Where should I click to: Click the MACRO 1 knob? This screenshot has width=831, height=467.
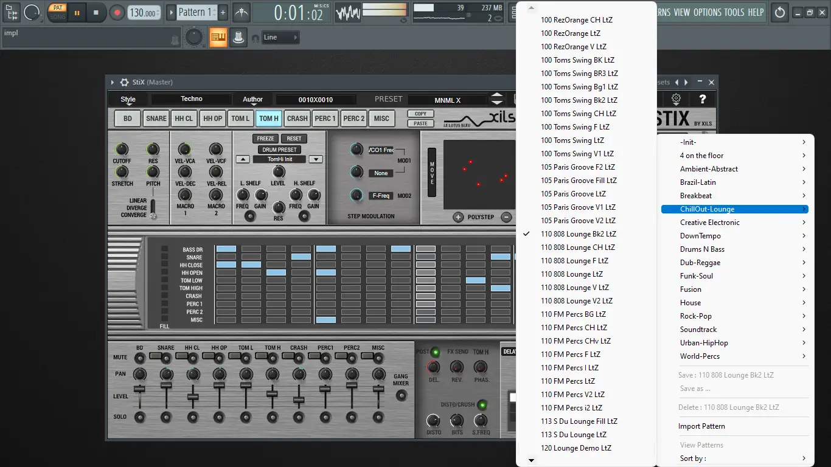pos(184,195)
